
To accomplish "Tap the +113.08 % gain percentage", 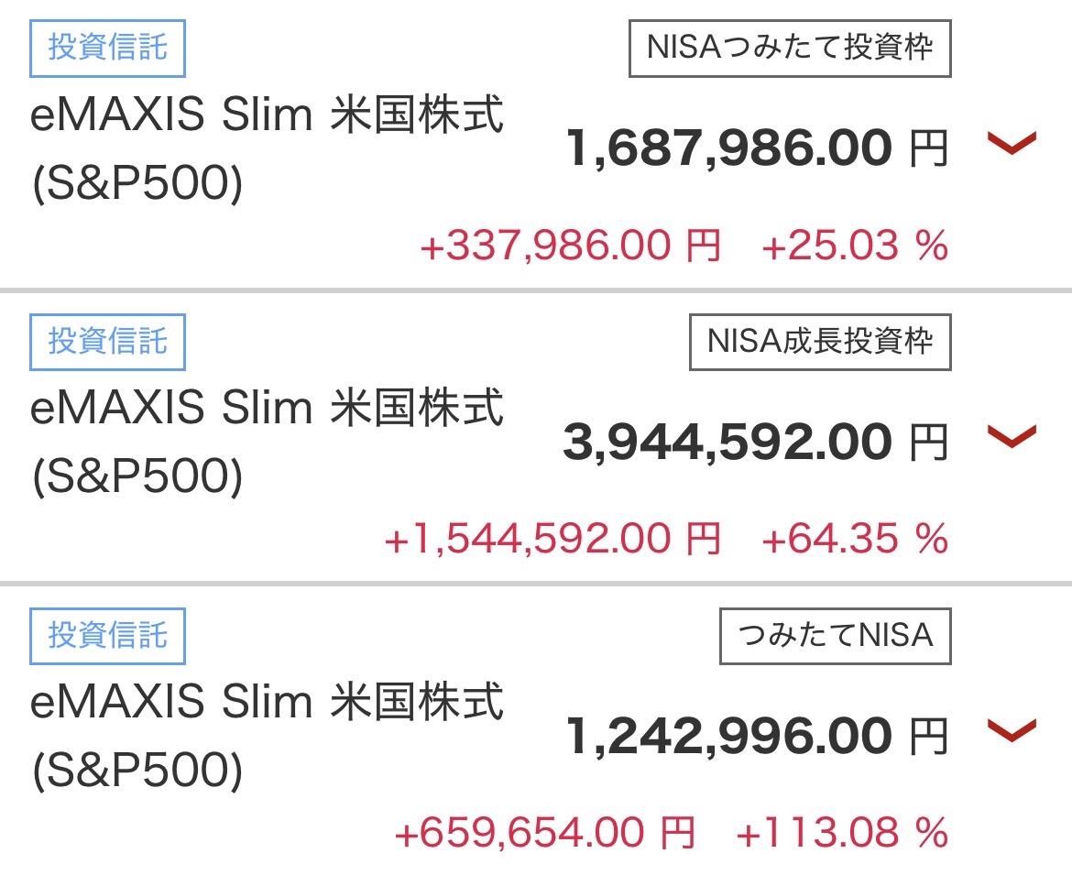I will (841, 834).
